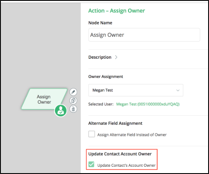
Task: Click the Node Name input field
Action: click(144, 35)
